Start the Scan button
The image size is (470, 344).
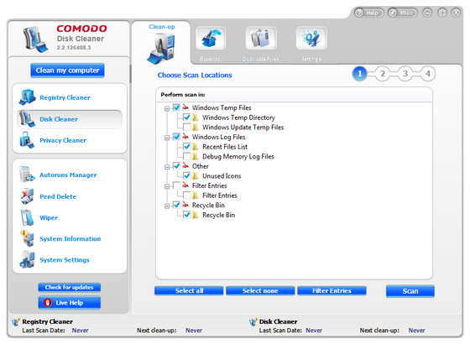pyautogui.click(x=410, y=291)
